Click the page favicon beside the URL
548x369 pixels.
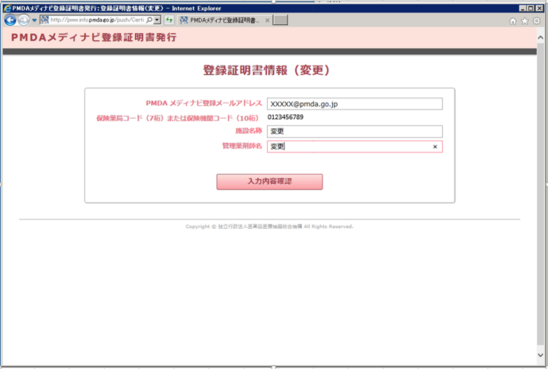(x=45, y=20)
